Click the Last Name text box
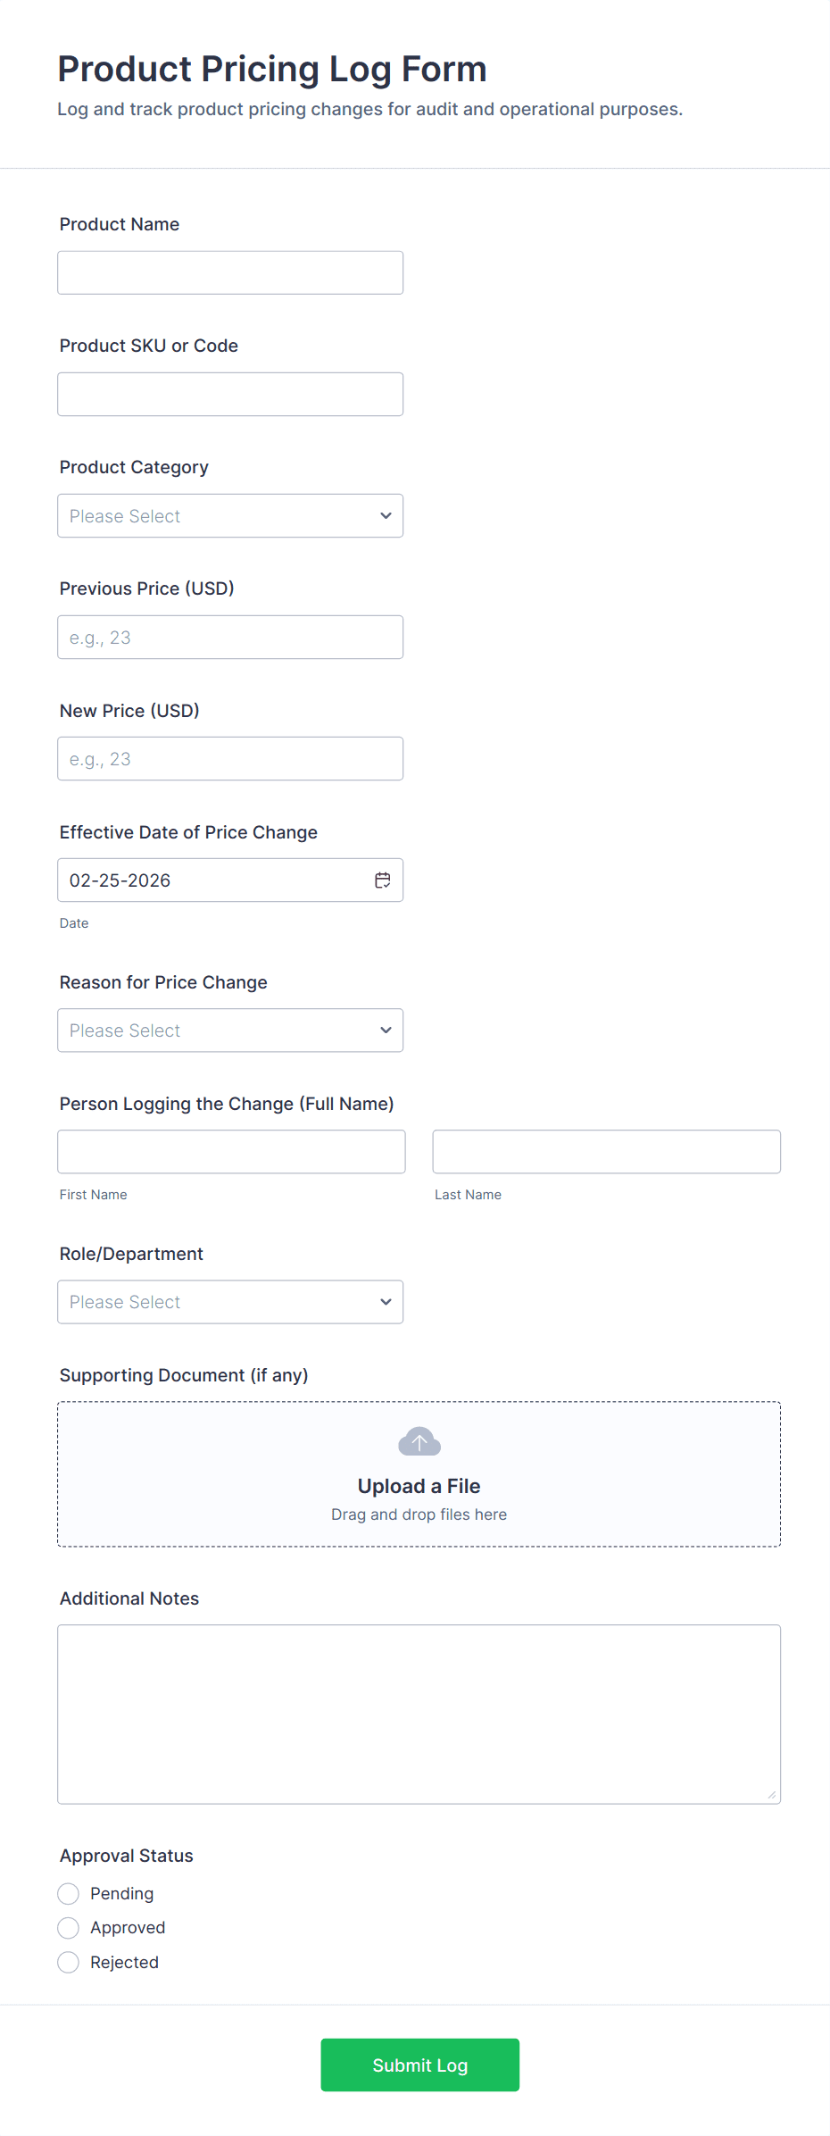Screen dimensions: 830x2136 [607, 1152]
